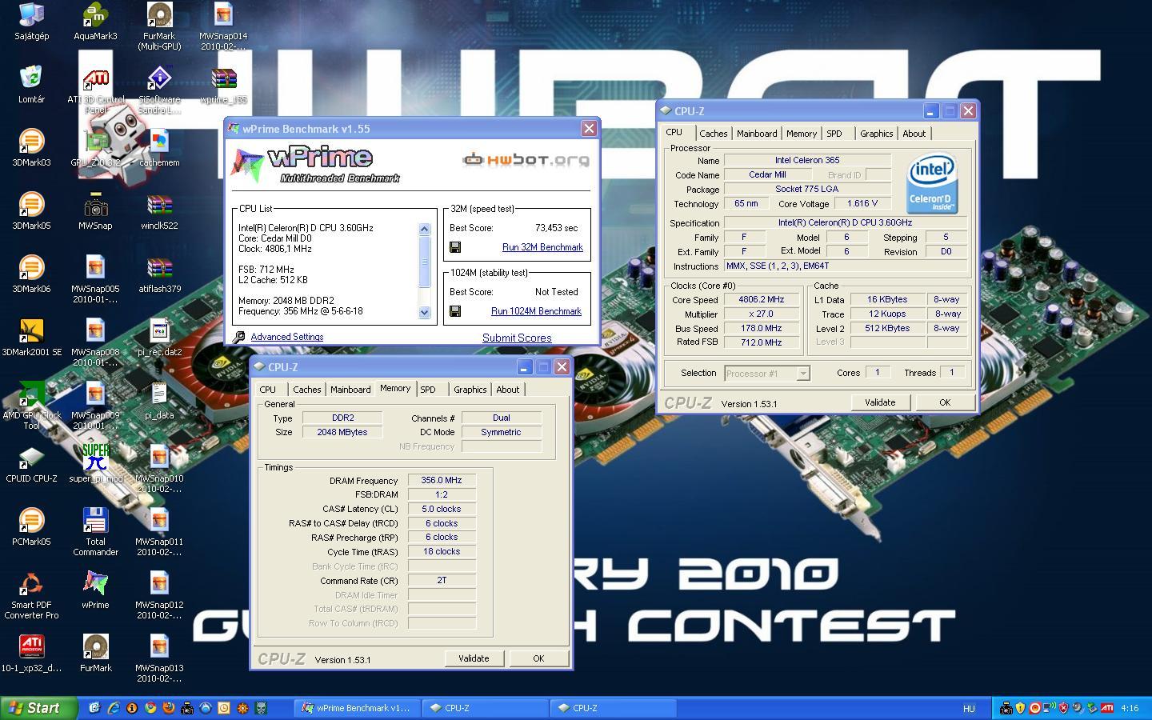Switch to CPU tab in memory CPU-Z window
Image resolution: width=1152 pixels, height=720 pixels.
(x=267, y=390)
